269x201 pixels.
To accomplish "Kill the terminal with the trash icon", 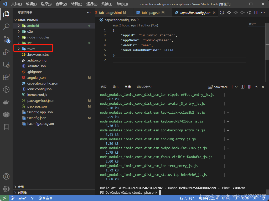I will [x=249, y=87].
